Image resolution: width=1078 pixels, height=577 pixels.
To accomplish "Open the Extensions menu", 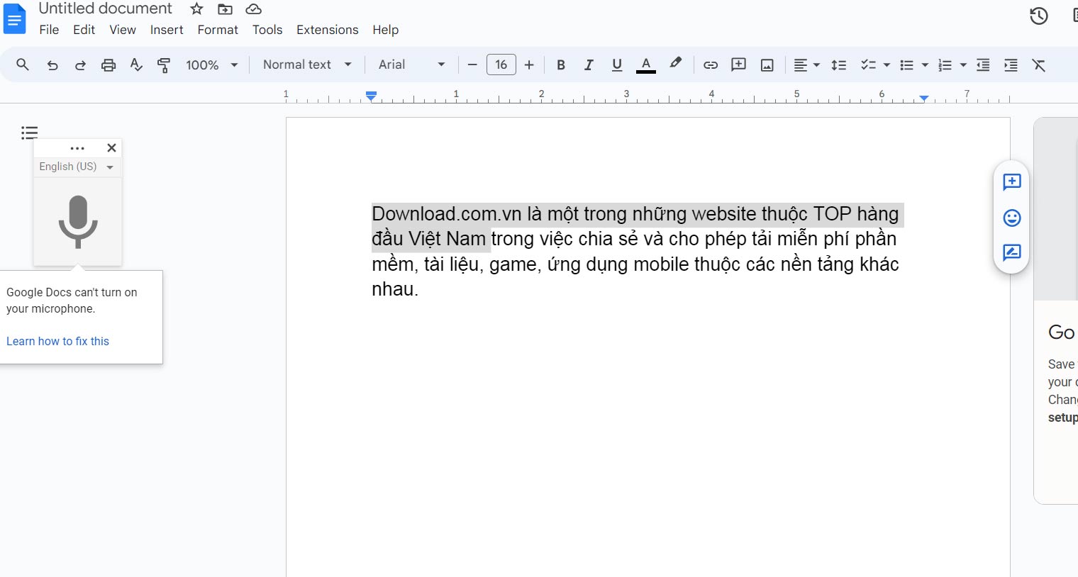I will [327, 30].
